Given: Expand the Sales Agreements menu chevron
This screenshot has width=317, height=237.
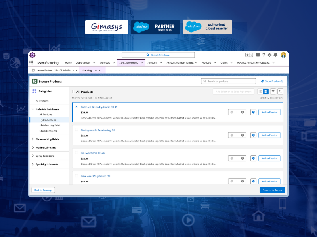Looking at the screenshot, I should (x=142, y=63).
